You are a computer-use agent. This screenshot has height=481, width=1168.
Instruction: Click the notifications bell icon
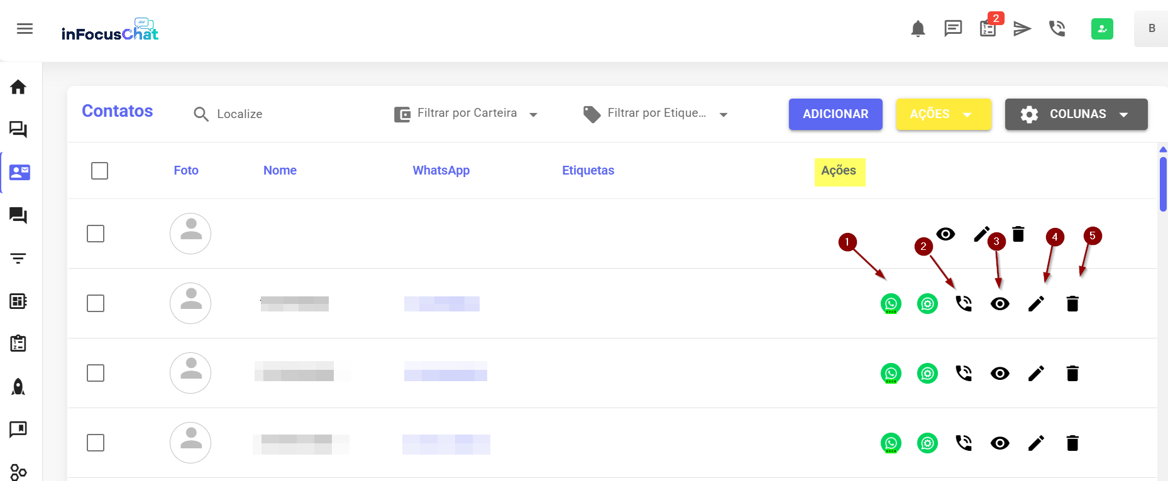(x=918, y=29)
